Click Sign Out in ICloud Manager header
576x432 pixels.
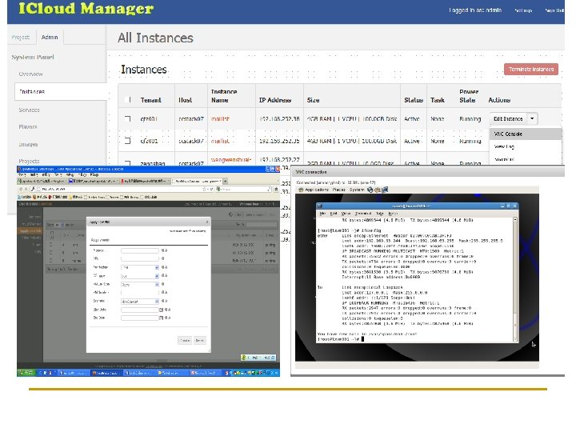coord(554,10)
